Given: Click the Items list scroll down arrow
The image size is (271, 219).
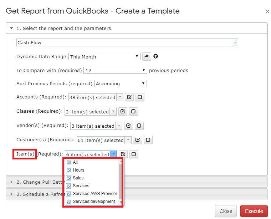Looking at the screenshot, I should coord(121,202).
